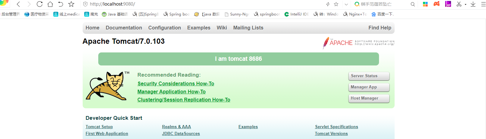Click the favorites star beside the home icon
This screenshot has width=486, height=139.
click(71, 4)
